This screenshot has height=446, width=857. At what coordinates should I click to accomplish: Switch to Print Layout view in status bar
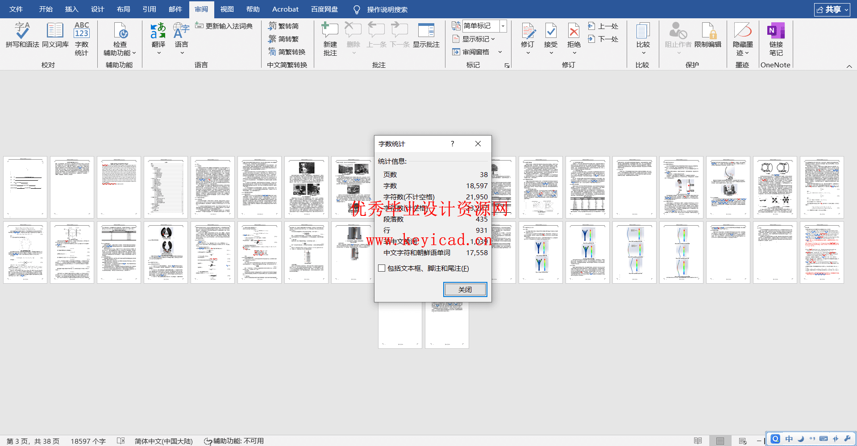click(720, 441)
